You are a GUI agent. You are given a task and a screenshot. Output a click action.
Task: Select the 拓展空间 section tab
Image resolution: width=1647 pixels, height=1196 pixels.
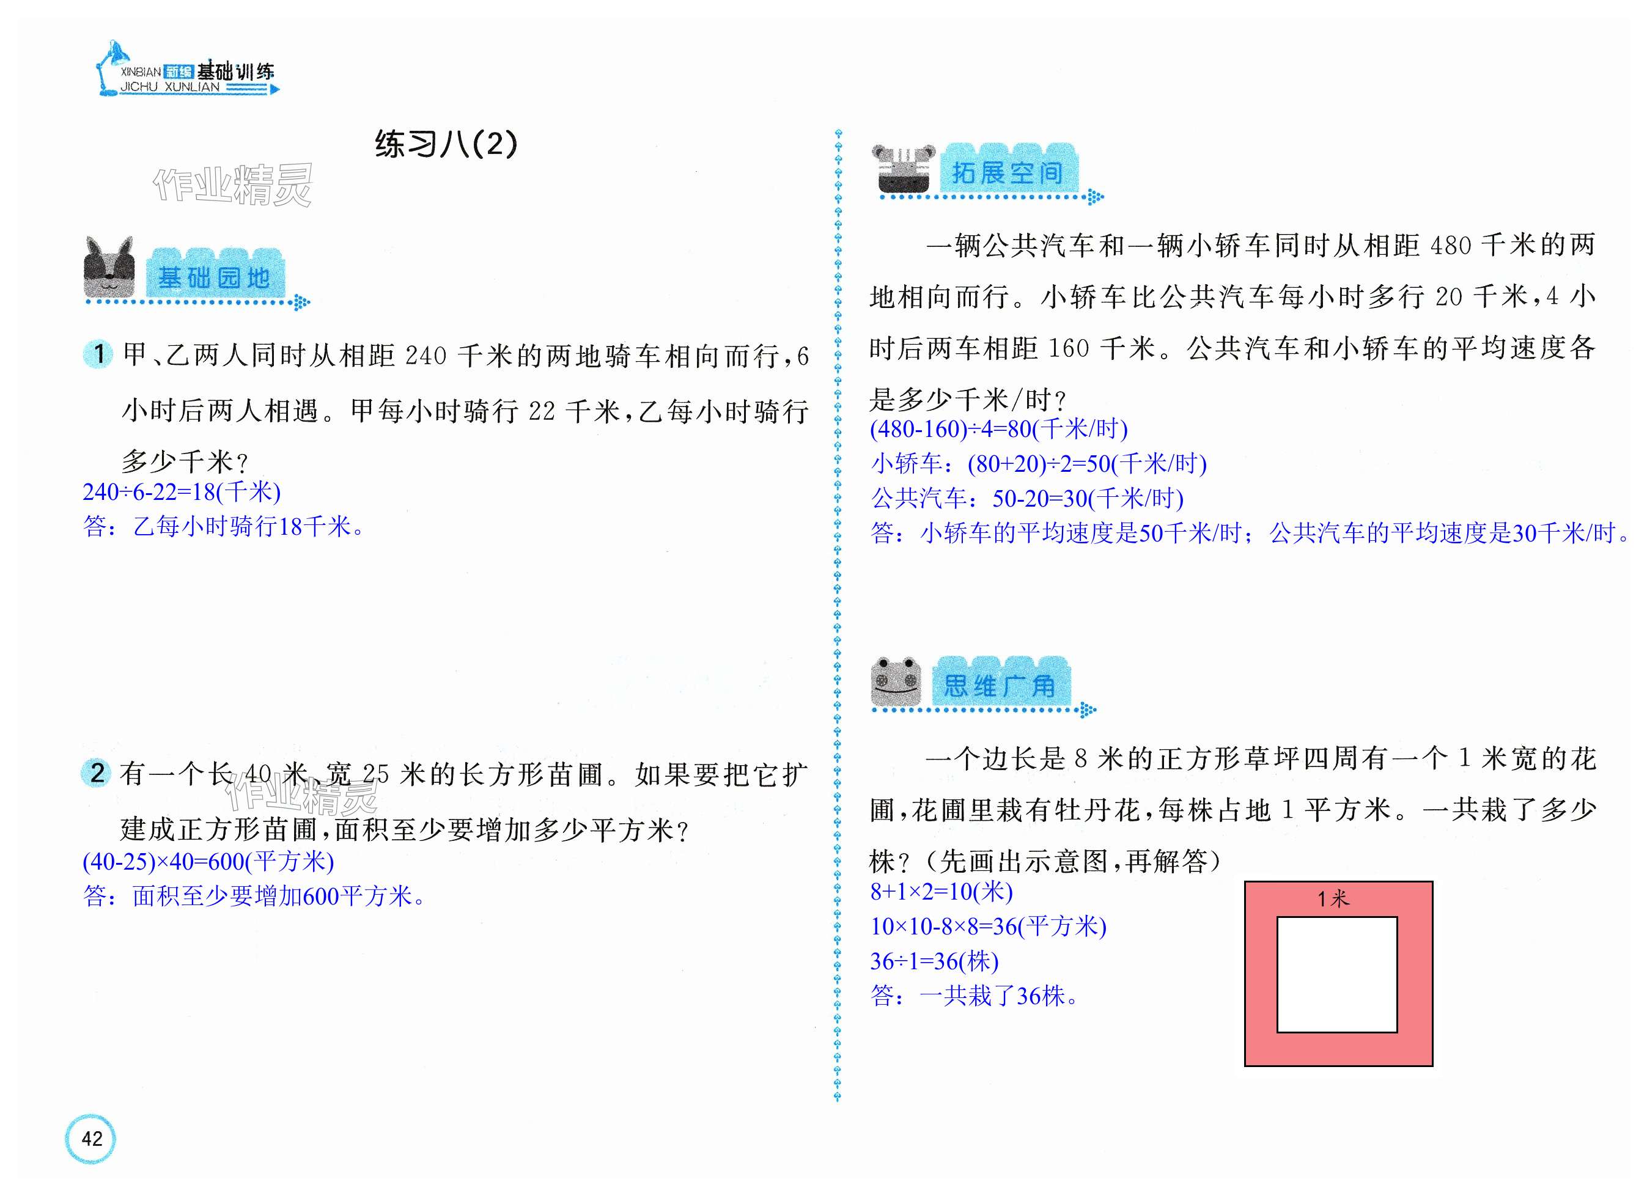pyautogui.click(x=1008, y=172)
